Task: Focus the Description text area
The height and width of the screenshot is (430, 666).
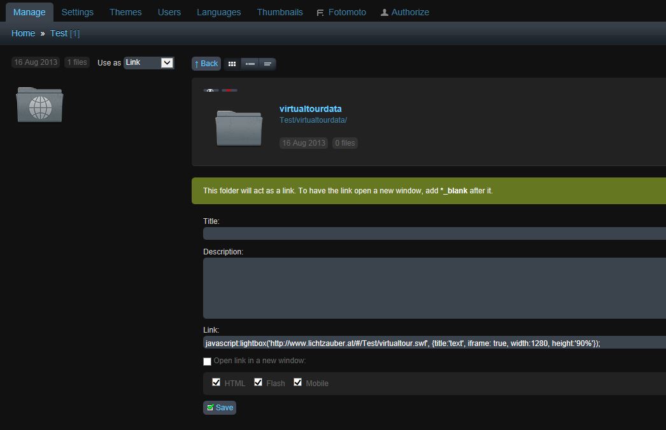Action: click(x=434, y=288)
